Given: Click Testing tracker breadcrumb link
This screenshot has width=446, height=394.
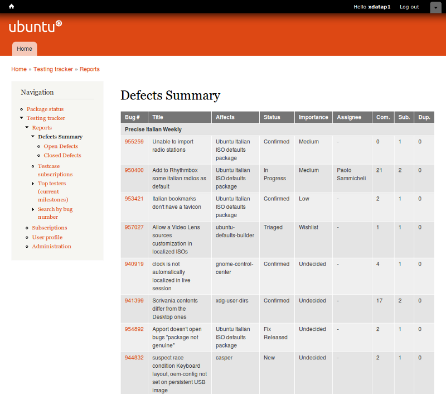Looking at the screenshot, I should (x=53, y=69).
